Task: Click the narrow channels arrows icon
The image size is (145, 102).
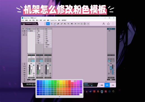Action: [x=25, y=66]
